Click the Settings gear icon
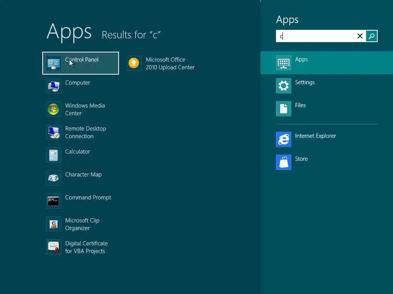Viewport: 393px width, 294px height. 284,86
